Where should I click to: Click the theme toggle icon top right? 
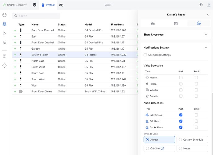(x=201, y=5)
